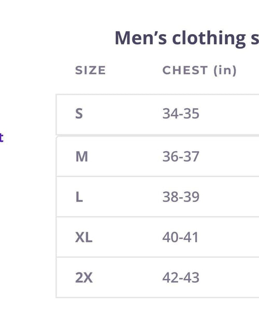This screenshot has height=332, width=259.
Task: Click the 42-43 chest measurement
Action: click(181, 278)
